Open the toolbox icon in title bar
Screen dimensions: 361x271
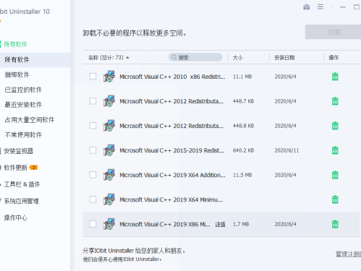tap(307, 7)
